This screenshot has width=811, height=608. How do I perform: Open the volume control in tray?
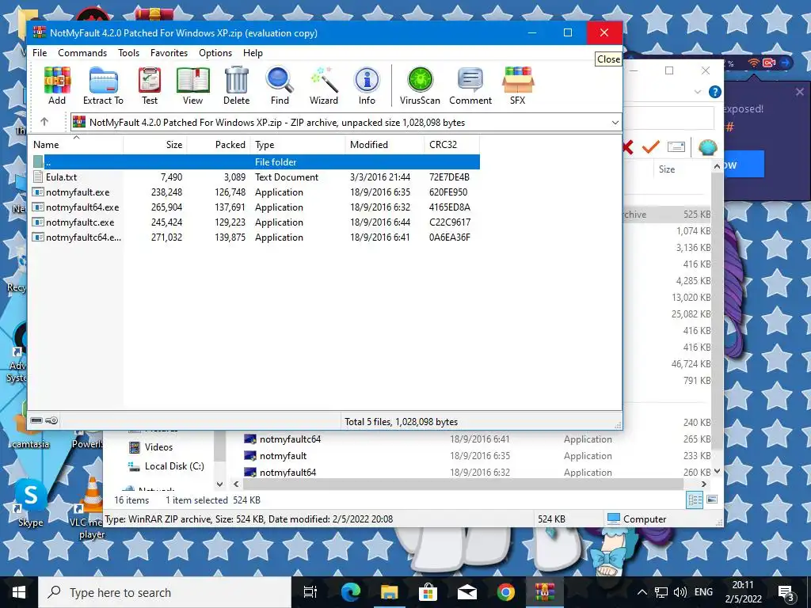680,592
